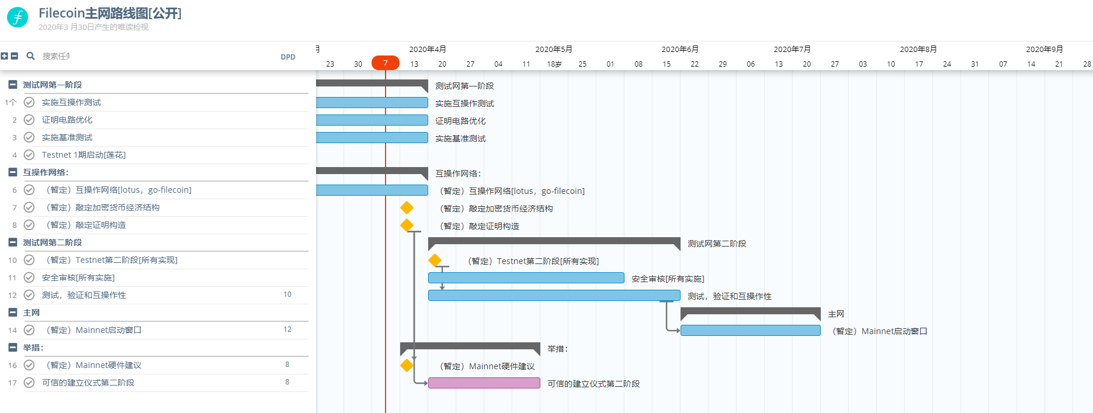
Task: Click the 敲定证明构造 milestone diamond
Action: click(407, 225)
